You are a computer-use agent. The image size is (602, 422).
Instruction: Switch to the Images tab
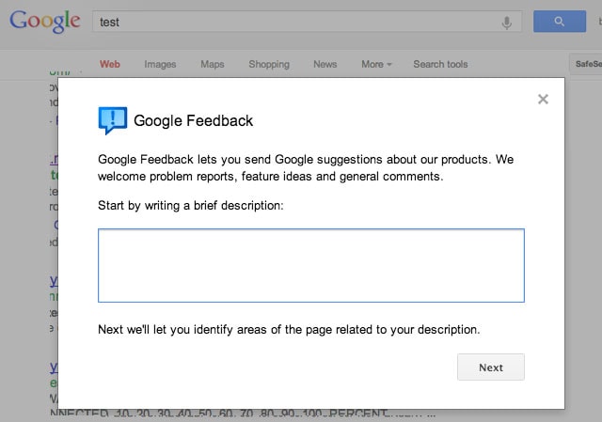click(x=160, y=65)
